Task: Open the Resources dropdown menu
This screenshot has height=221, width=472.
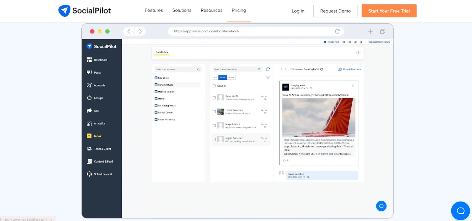Action: (212, 11)
